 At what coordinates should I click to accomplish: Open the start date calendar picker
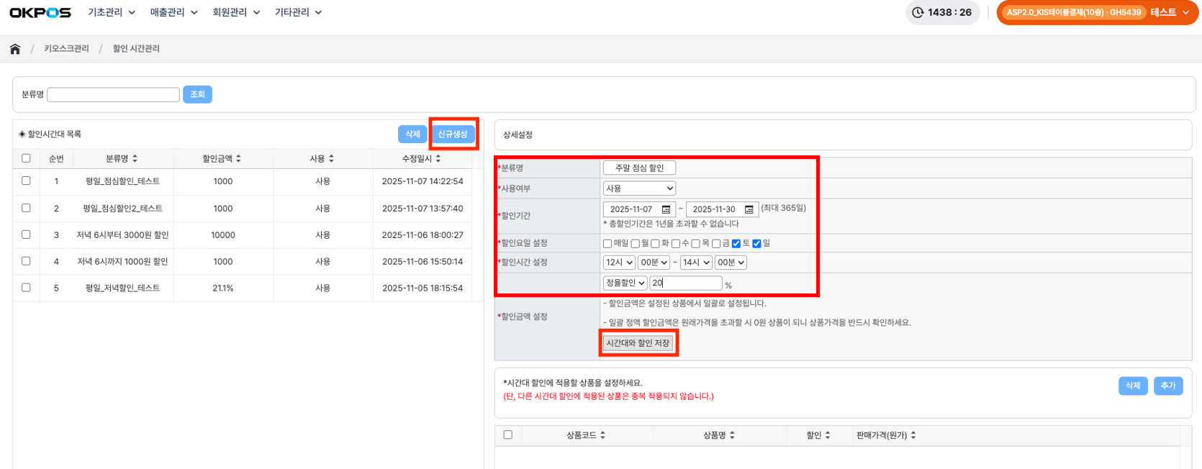(666, 209)
